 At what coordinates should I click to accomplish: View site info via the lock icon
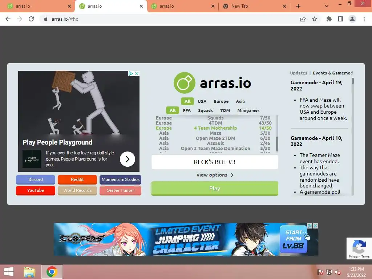[46, 19]
